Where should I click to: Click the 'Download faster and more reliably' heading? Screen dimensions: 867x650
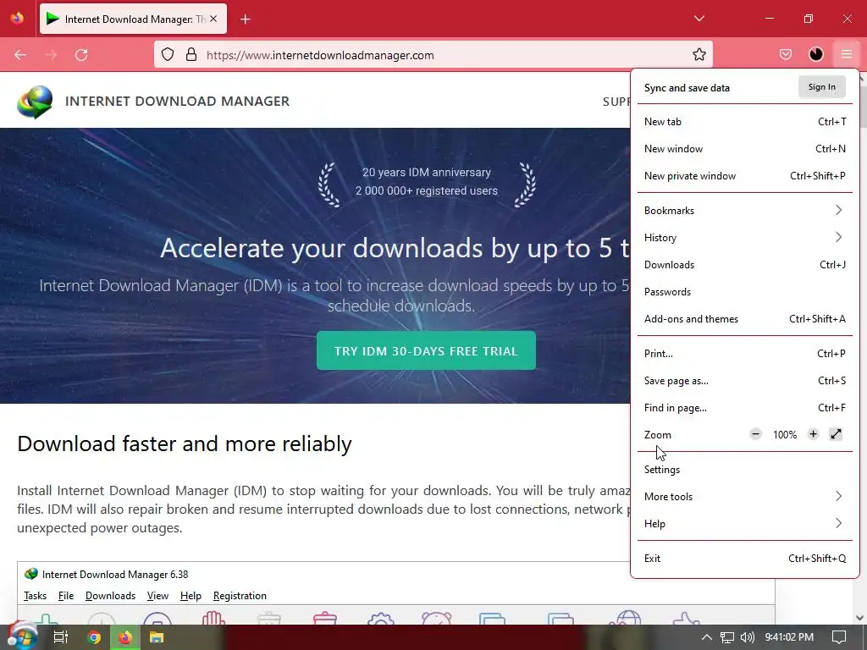click(x=184, y=443)
